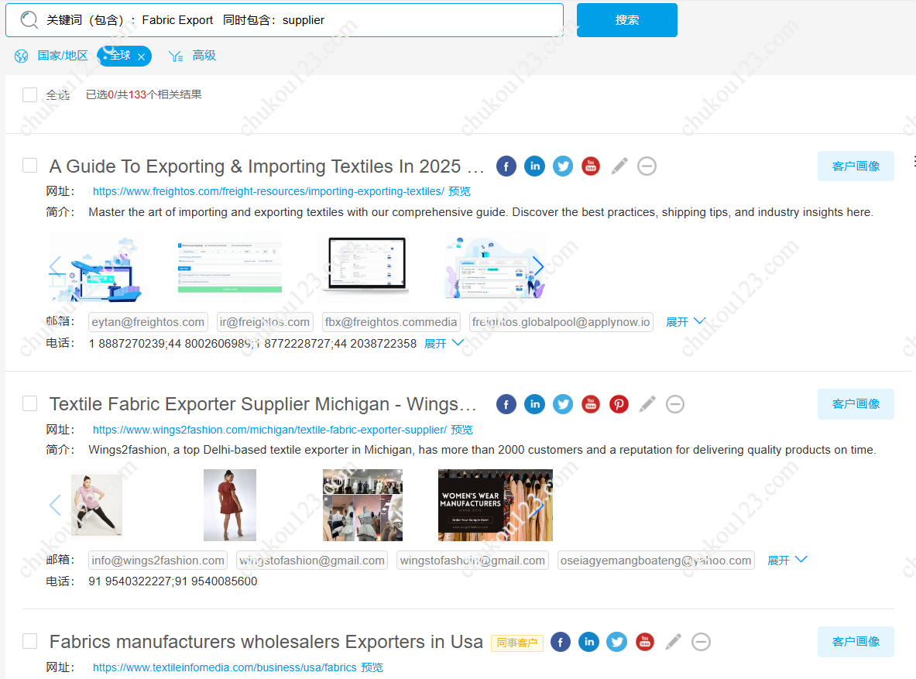Open the wings2fashion.com Michigan URL
Image resolution: width=916 pixels, height=679 pixels.
coord(269,430)
